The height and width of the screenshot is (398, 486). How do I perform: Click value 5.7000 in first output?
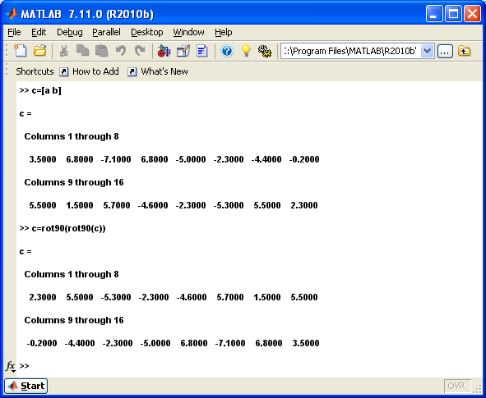tap(117, 205)
